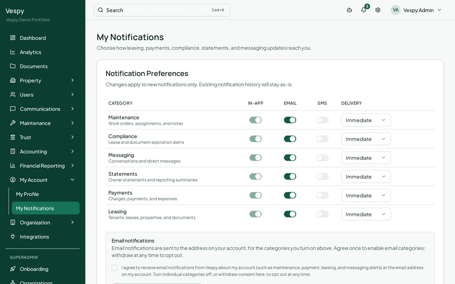Click the Vespy Admin name
The width and height of the screenshot is (455, 284).
tap(418, 10)
